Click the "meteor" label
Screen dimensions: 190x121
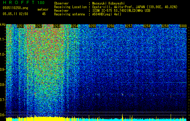point(43,9)
